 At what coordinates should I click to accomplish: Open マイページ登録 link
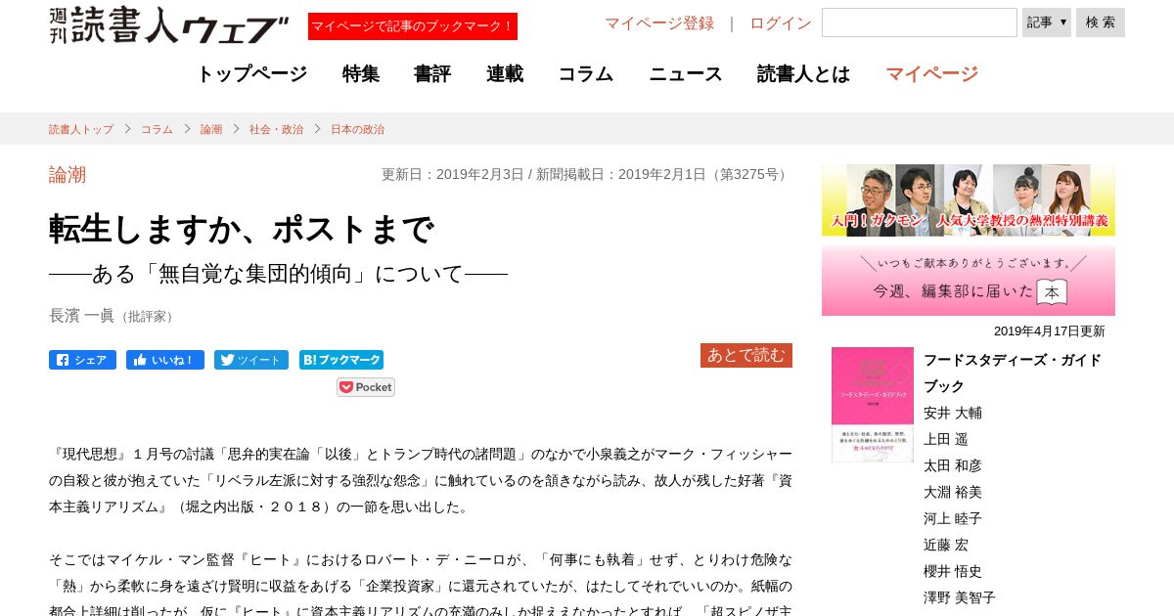659,23
